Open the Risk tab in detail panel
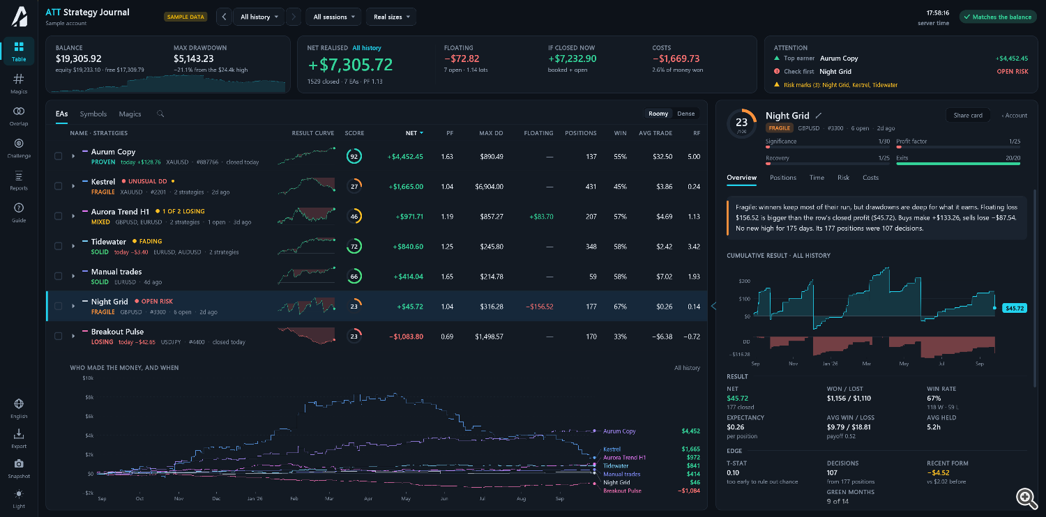Viewport: 1046px width, 517px height. pos(843,178)
